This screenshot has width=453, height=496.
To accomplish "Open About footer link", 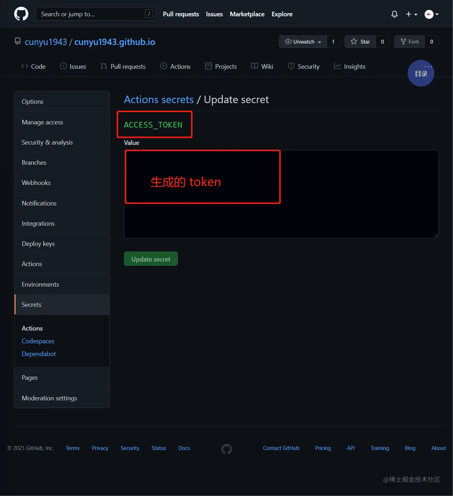I will tap(438, 448).
